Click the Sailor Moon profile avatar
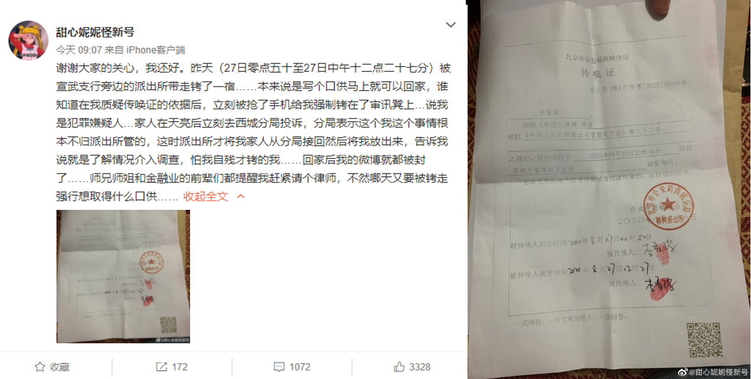 [28, 41]
